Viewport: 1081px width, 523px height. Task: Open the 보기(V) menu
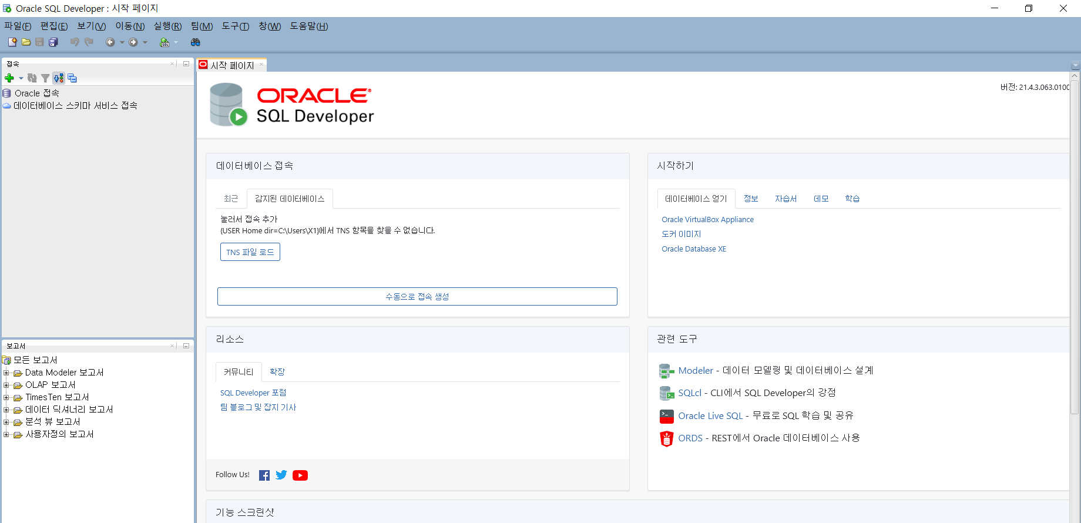coord(92,26)
